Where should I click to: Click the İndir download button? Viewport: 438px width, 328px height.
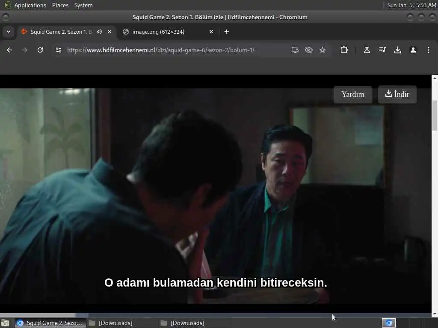[397, 94]
